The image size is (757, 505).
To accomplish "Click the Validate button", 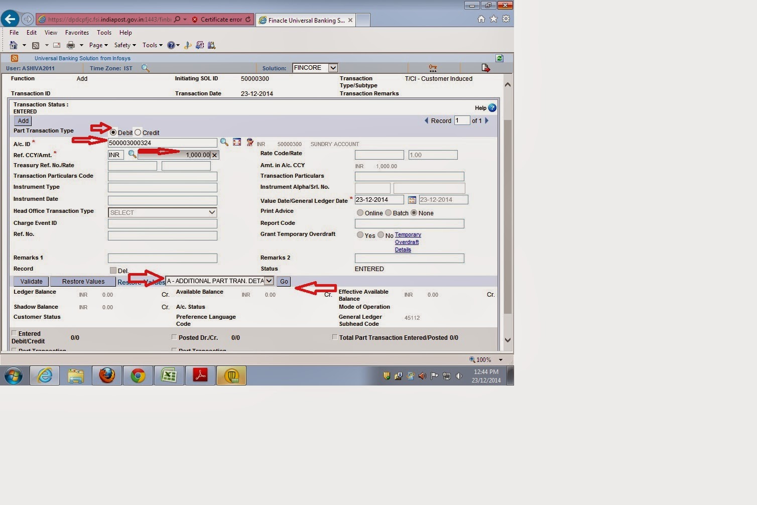I will point(31,281).
